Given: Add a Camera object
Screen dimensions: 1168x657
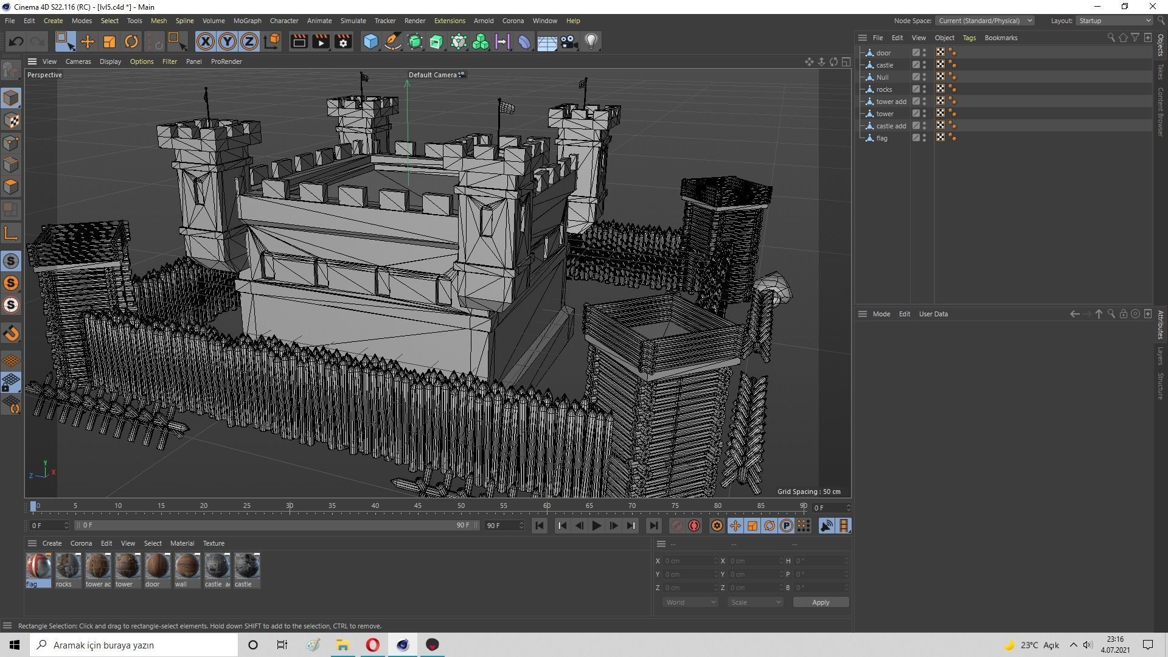Looking at the screenshot, I should [x=569, y=41].
